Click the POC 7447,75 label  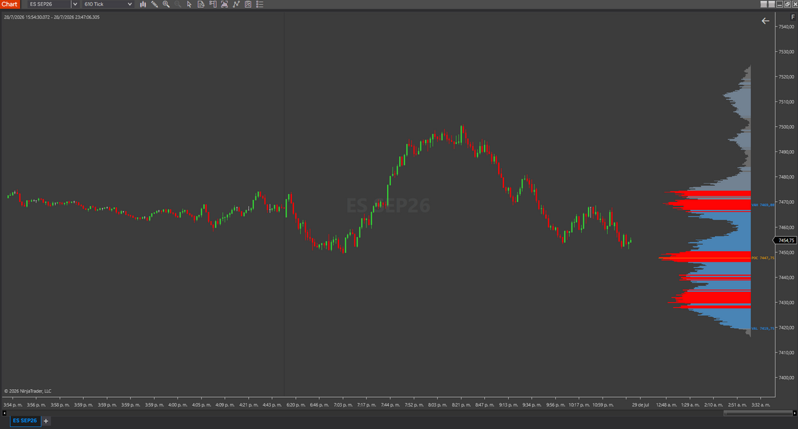(x=763, y=258)
